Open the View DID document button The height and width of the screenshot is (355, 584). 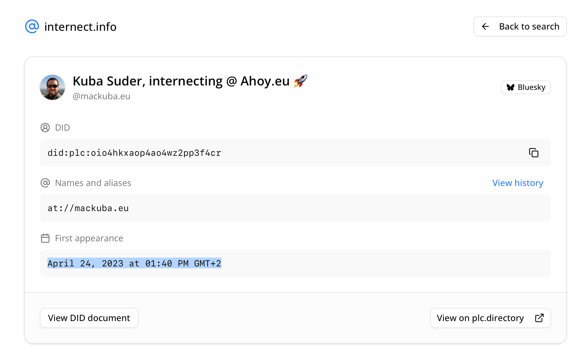[89, 318]
